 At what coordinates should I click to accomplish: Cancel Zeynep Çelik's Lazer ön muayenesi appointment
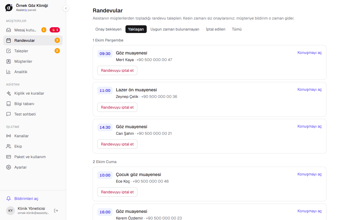(x=117, y=107)
